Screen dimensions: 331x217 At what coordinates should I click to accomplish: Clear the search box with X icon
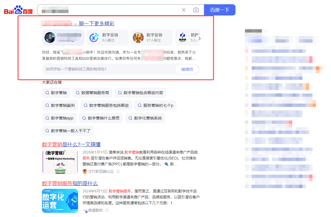[x=184, y=10]
